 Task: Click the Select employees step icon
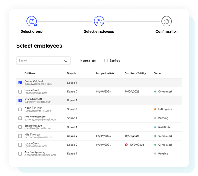pos(99,21)
